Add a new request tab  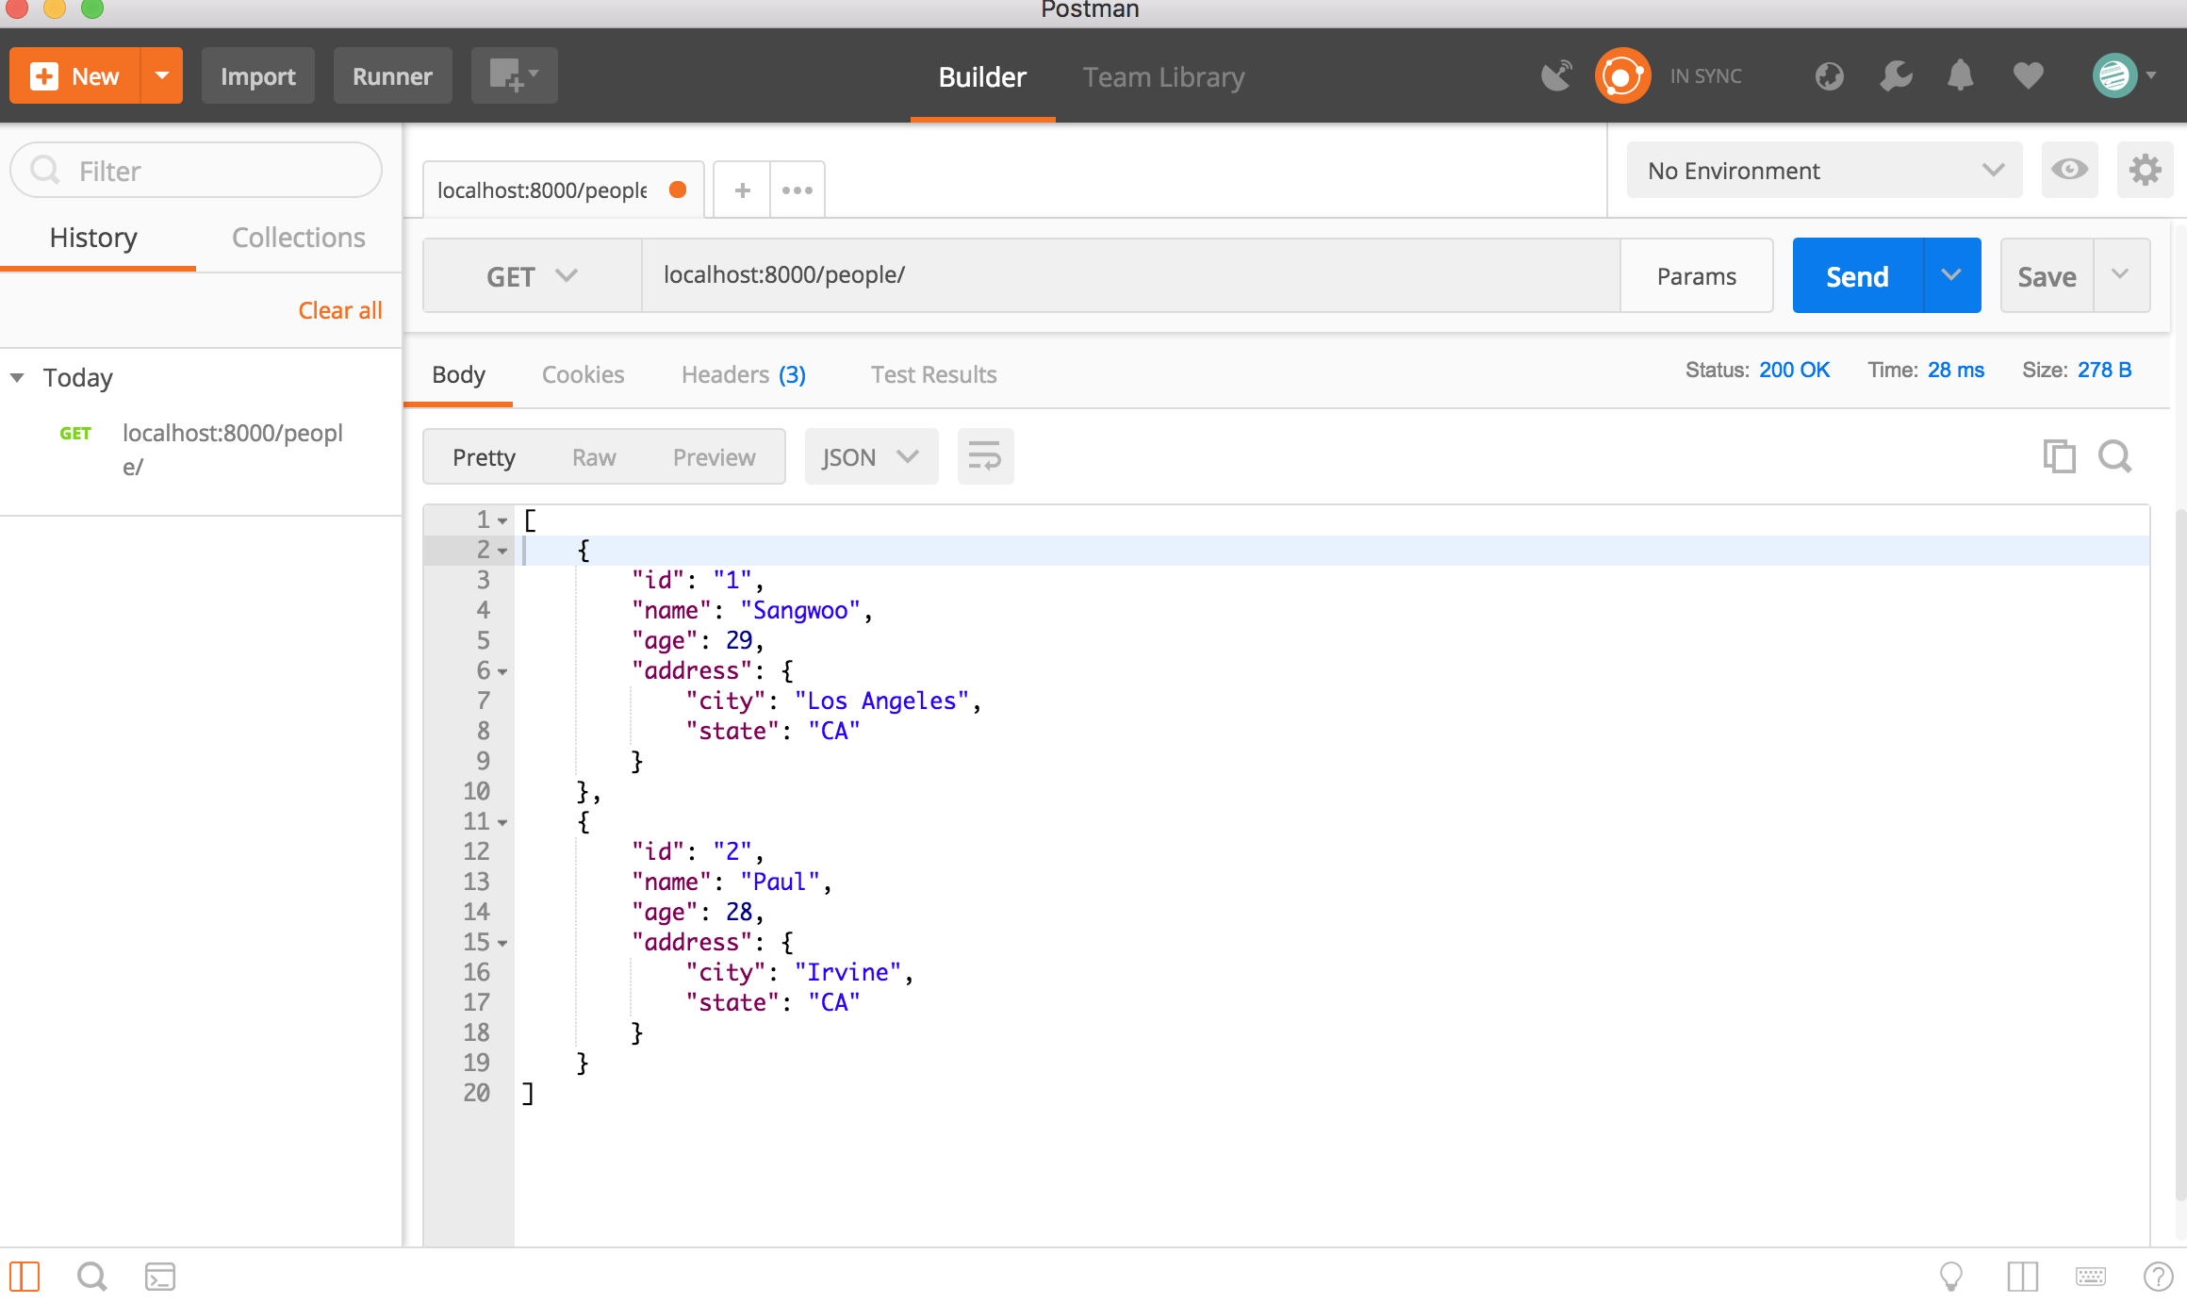(x=742, y=190)
